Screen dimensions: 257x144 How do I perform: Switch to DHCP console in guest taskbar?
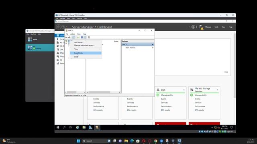[x=97, y=128]
